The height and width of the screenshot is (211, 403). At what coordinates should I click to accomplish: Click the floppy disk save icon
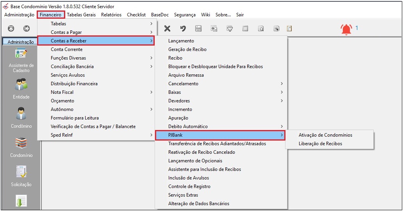[x=198, y=28]
